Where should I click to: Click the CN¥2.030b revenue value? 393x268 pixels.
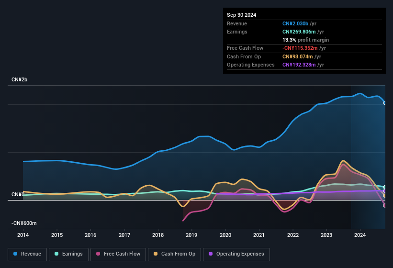pyautogui.click(x=295, y=23)
